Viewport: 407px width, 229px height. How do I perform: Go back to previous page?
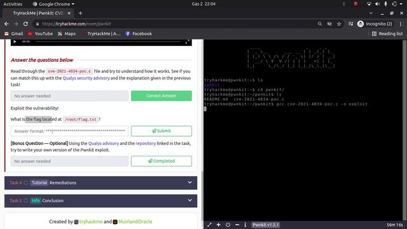(x=6, y=24)
